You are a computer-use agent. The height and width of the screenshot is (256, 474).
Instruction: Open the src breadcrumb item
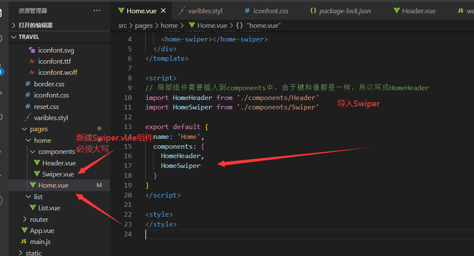[x=123, y=25]
